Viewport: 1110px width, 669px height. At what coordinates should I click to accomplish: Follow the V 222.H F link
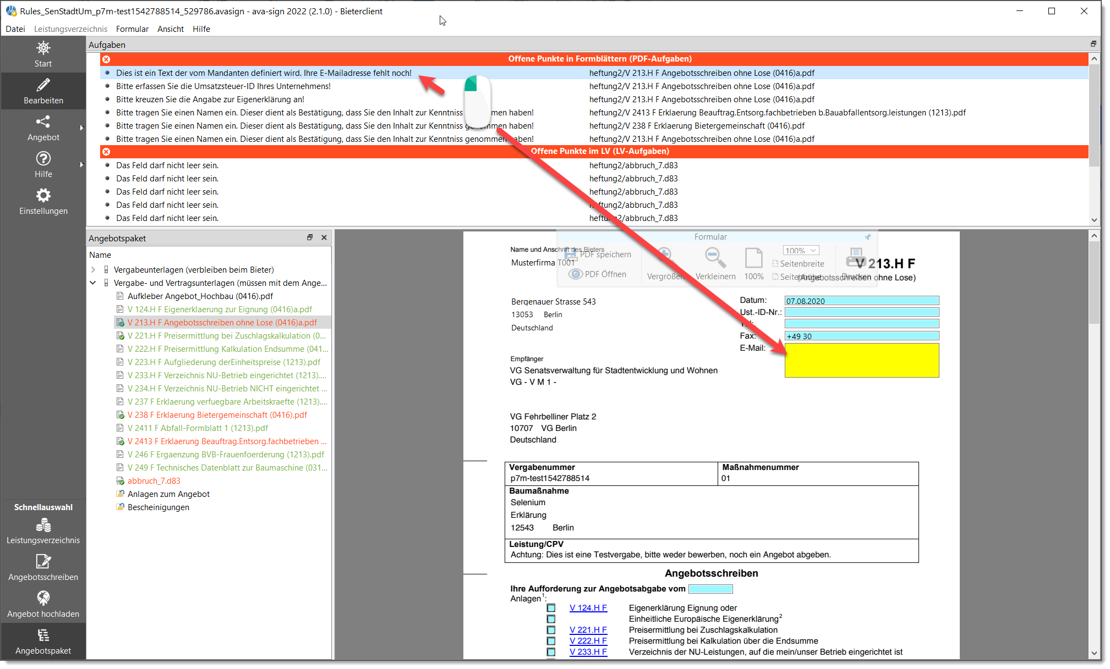tap(588, 641)
